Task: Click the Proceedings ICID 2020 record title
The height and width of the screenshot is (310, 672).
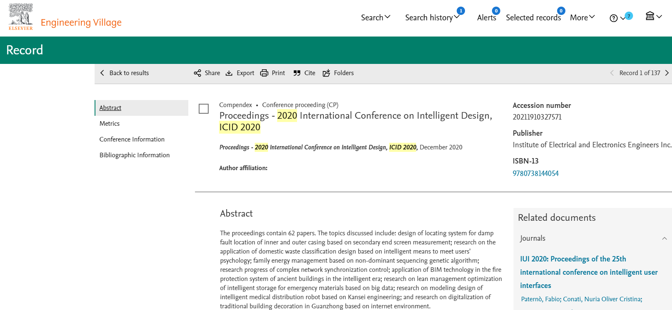Action: [x=355, y=121]
